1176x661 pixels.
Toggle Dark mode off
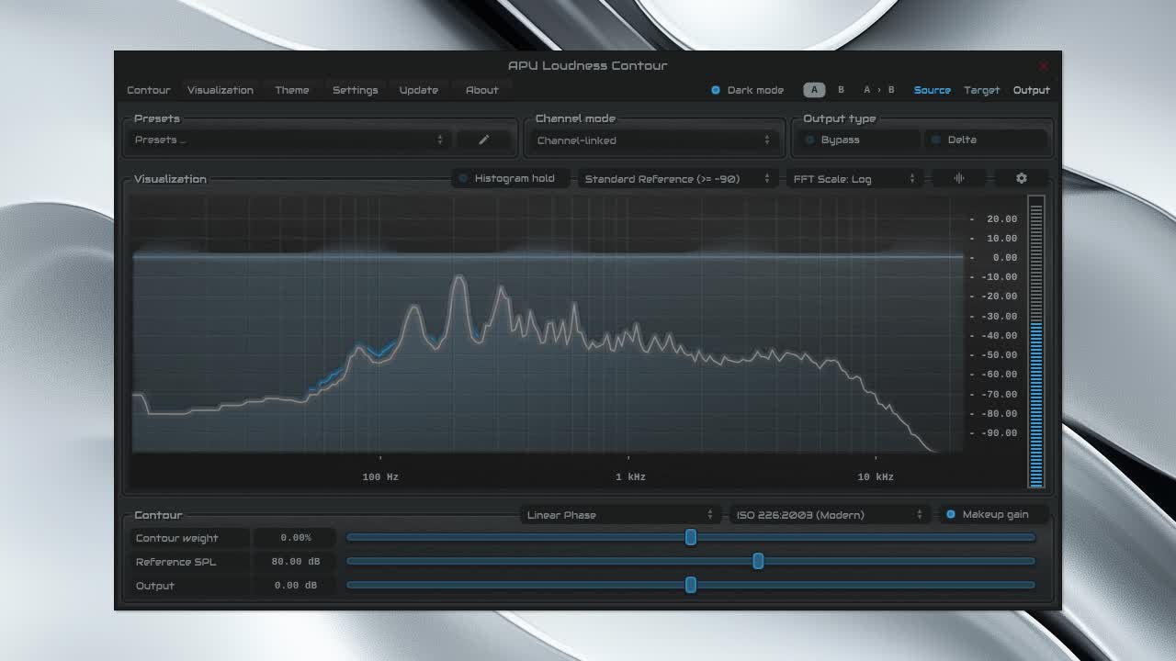716,90
